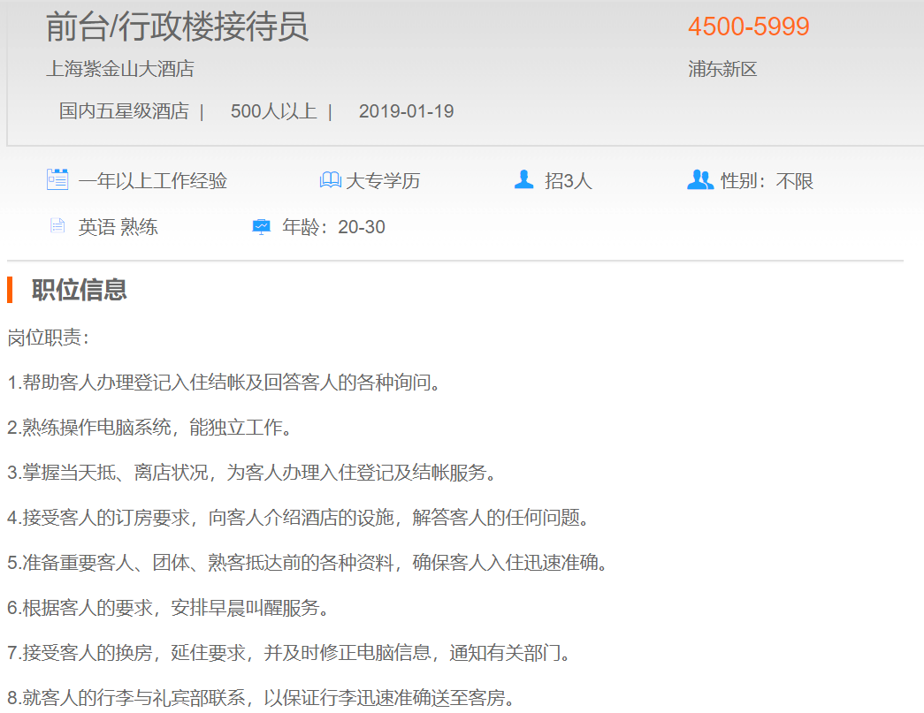Click the posting date 2019-01-19
Viewport: 924px width, 713px height.
tap(406, 111)
